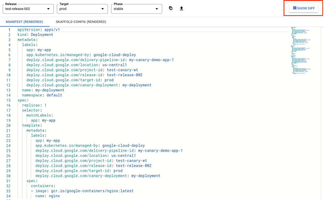This screenshot has width=324, height=200.
Task: Download the rendered manifest
Action: pyautogui.click(x=182, y=8)
